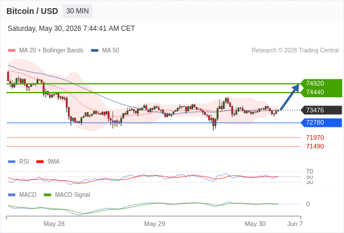
Task: Click the Jun 7 date axis label
Action: coord(295,224)
